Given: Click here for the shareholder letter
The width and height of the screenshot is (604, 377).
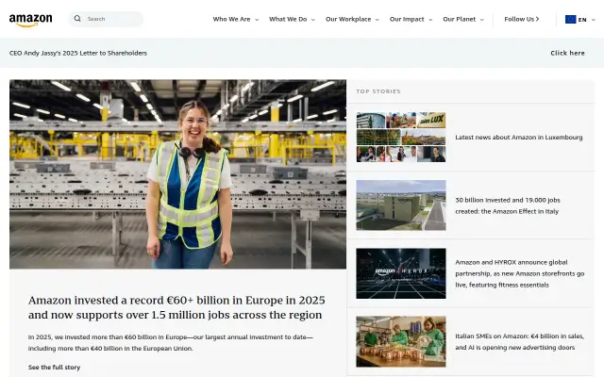Looking at the screenshot, I should click(x=567, y=53).
